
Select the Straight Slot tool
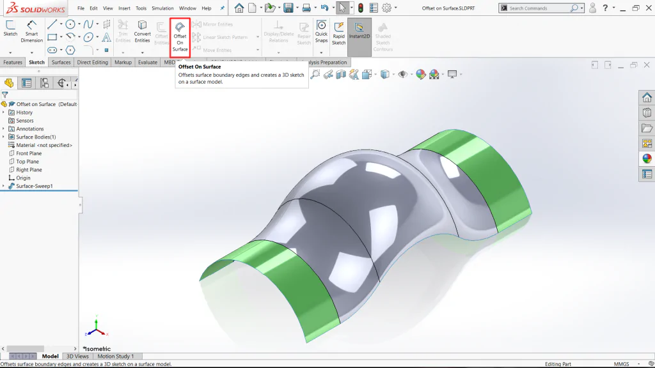tap(52, 50)
